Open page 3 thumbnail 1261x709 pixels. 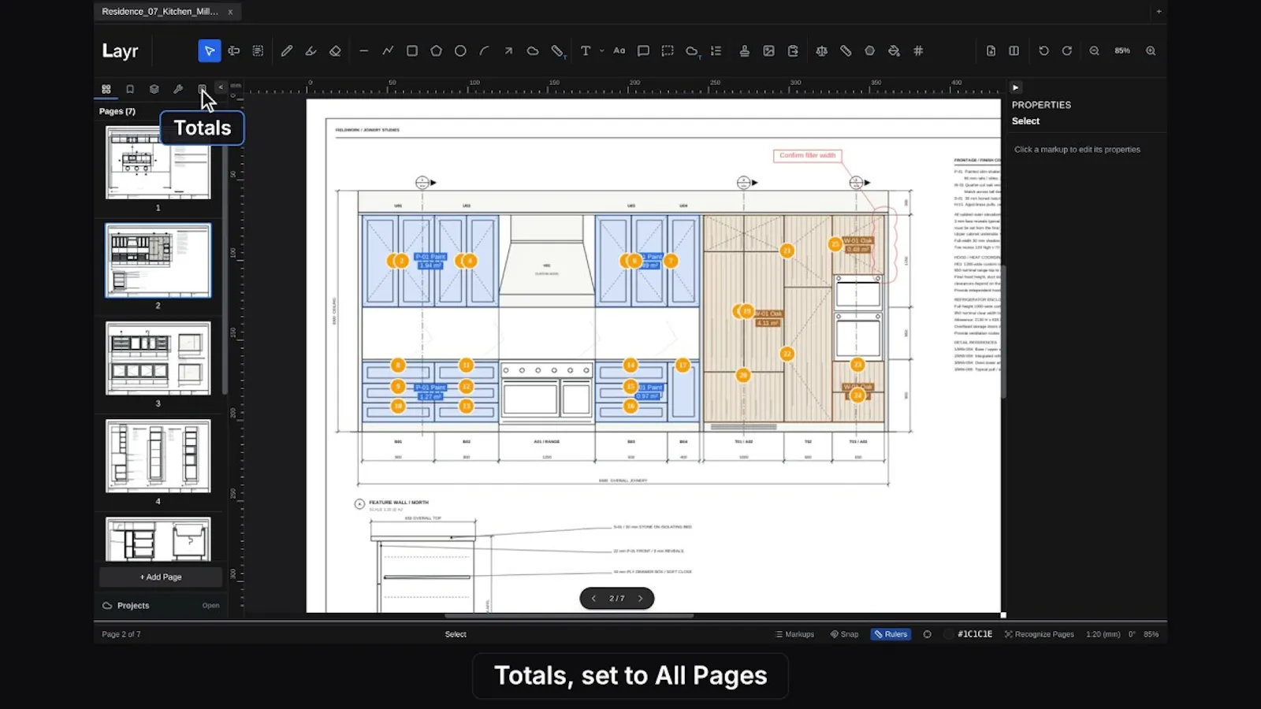[x=158, y=358]
